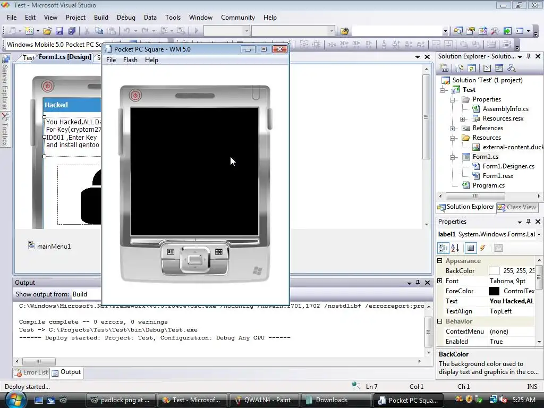
Task: Open the Community menu
Action: point(238,18)
